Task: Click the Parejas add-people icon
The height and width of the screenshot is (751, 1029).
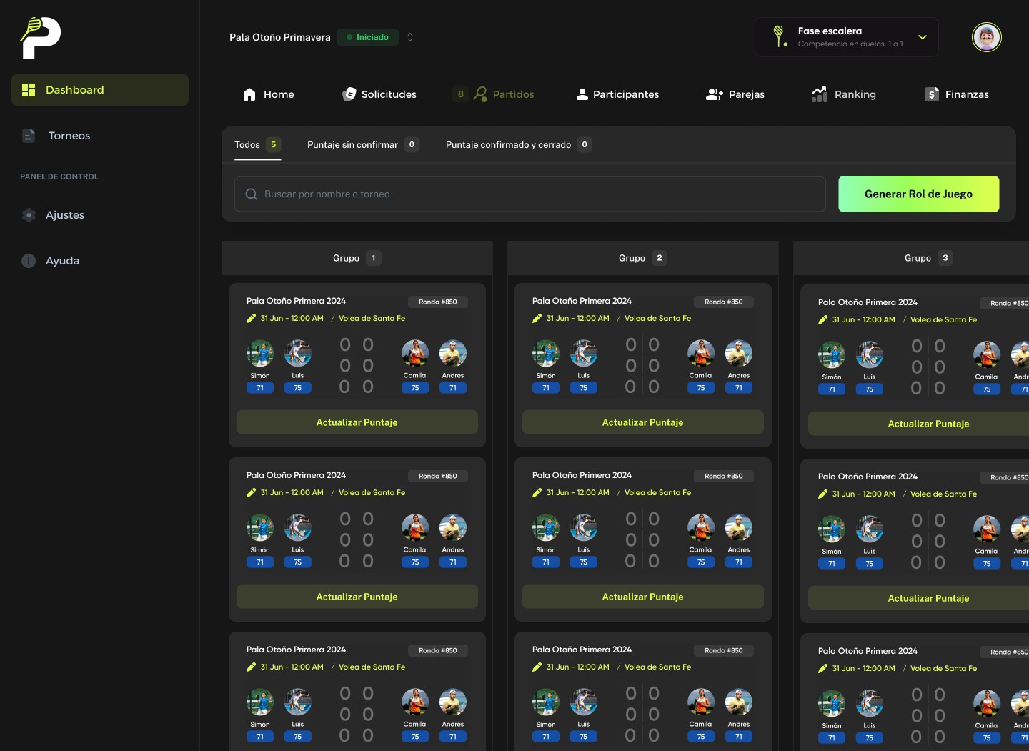Action: 715,94
